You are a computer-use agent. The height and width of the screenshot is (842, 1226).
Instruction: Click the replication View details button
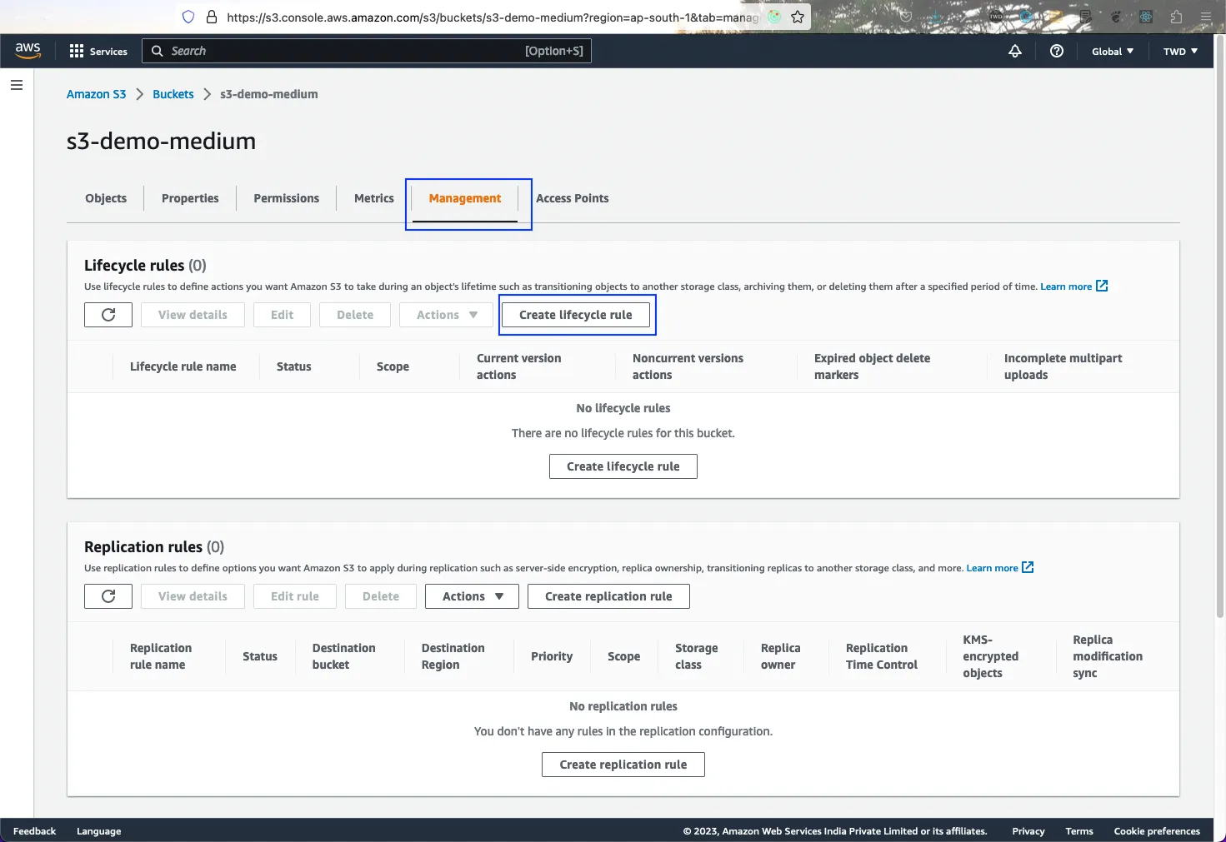(193, 596)
